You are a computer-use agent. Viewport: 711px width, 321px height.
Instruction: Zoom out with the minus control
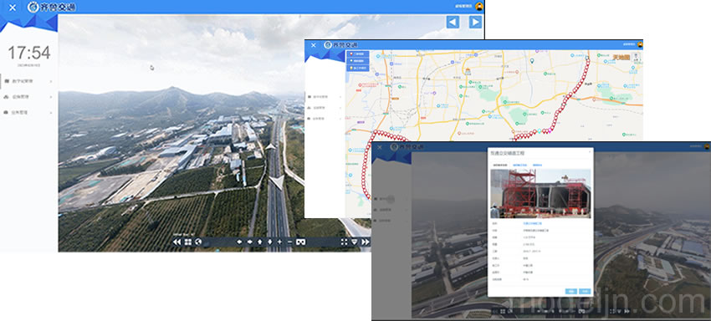(x=290, y=242)
